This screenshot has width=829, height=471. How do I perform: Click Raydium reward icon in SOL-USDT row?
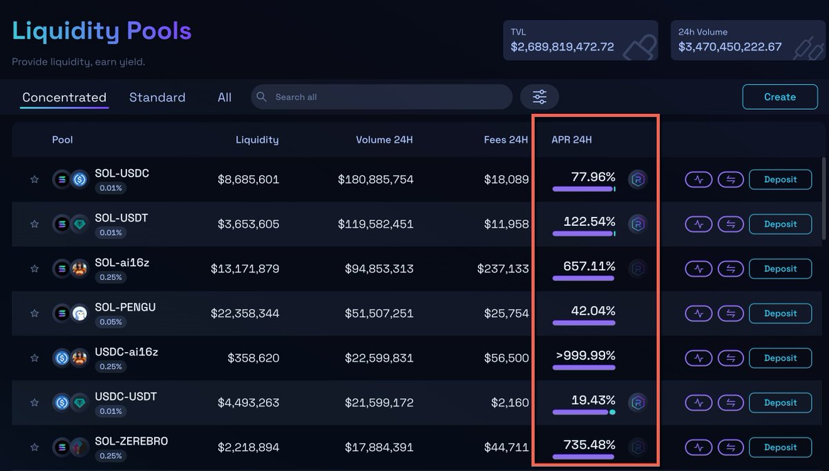pos(638,224)
